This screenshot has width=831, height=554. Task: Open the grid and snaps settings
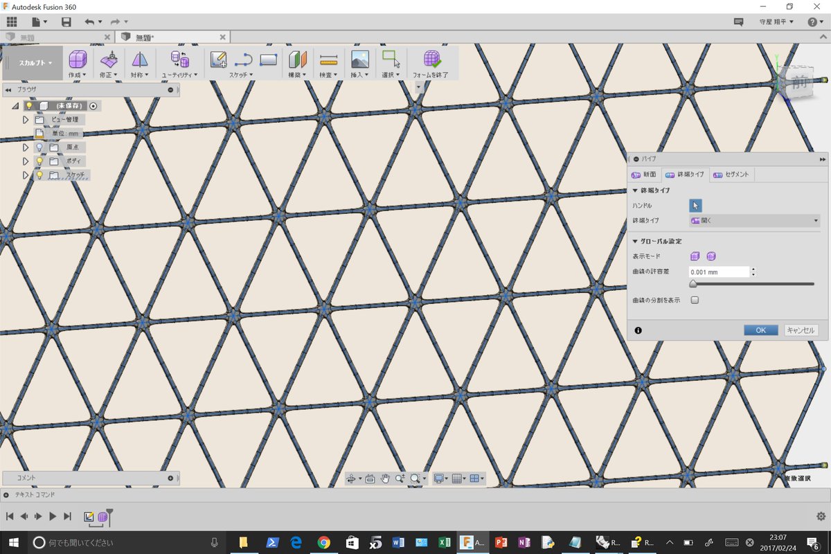point(458,479)
